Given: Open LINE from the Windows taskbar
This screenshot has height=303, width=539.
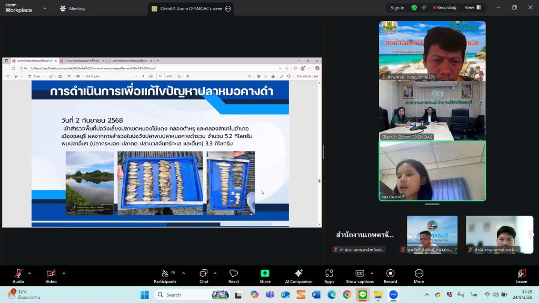Looking at the screenshot, I should pos(363,295).
